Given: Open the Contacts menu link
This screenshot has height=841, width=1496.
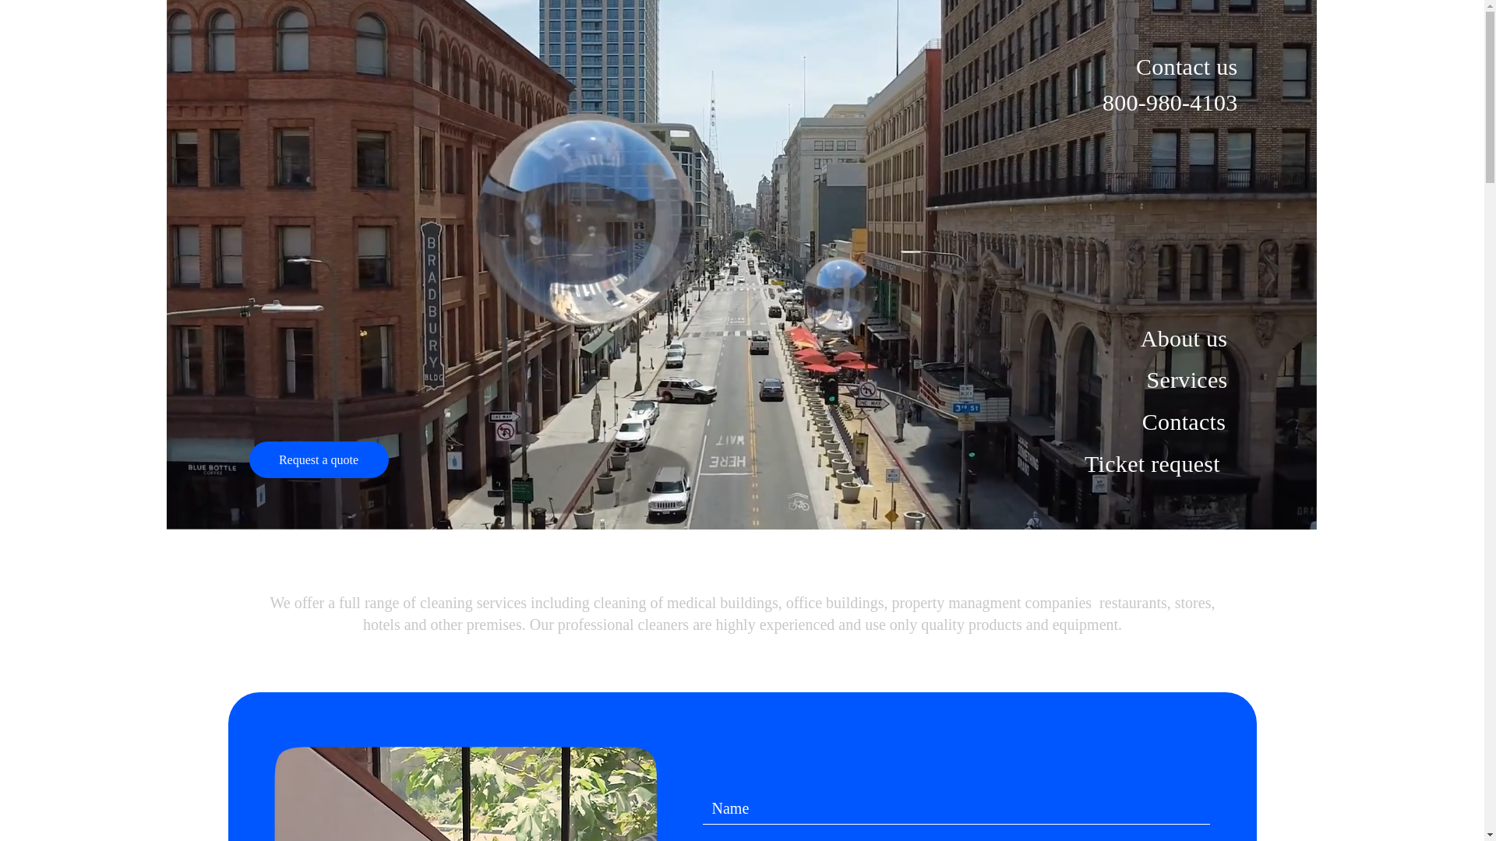Looking at the screenshot, I should click(x=1184, y=422).
